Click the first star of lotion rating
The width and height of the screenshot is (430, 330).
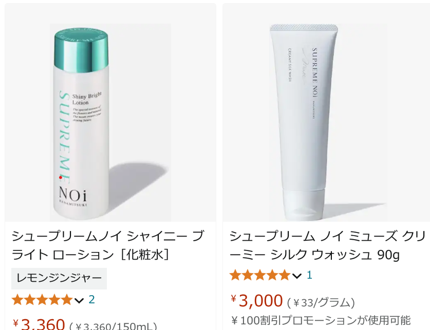(17, 300)
